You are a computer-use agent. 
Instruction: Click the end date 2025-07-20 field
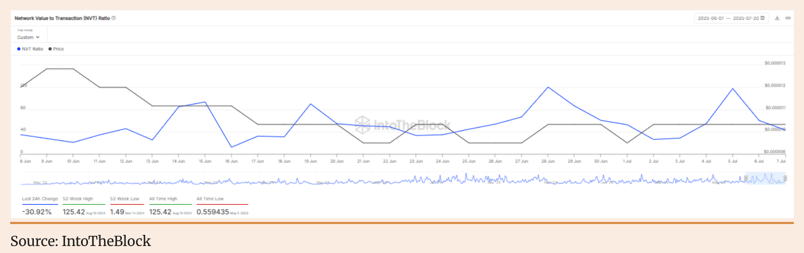pyautogui.click(x=745, y=18)
